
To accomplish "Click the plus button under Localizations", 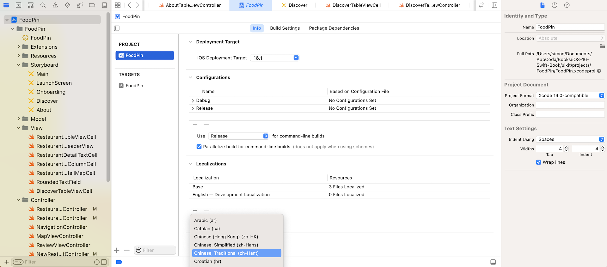I will tap(195, 211).
